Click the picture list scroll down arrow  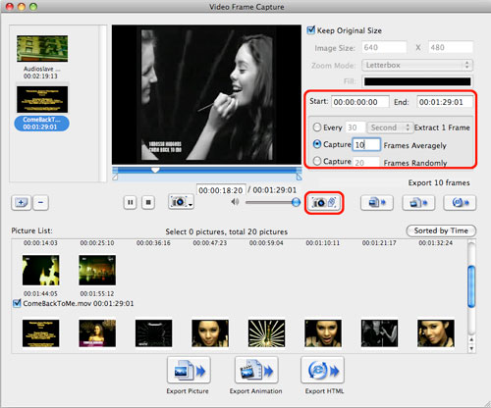(471, 348)
